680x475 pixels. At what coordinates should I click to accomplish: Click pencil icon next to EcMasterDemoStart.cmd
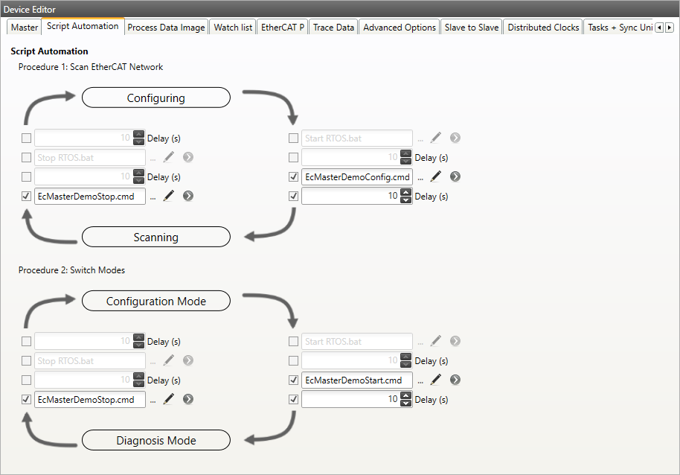[436, 380]
